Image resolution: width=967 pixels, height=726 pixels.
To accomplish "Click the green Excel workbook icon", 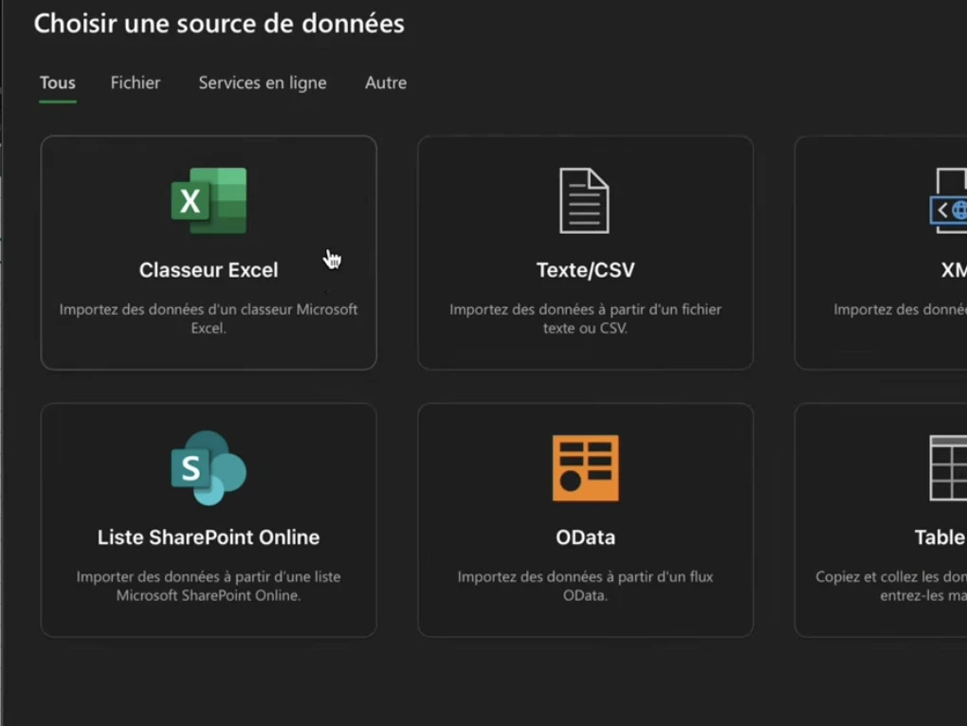I will pos(209,200).
